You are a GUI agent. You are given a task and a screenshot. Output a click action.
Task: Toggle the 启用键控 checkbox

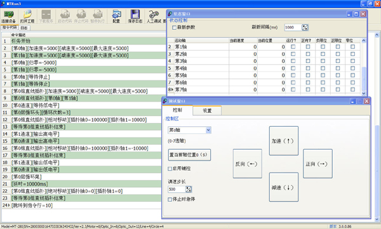pos(170,169)
